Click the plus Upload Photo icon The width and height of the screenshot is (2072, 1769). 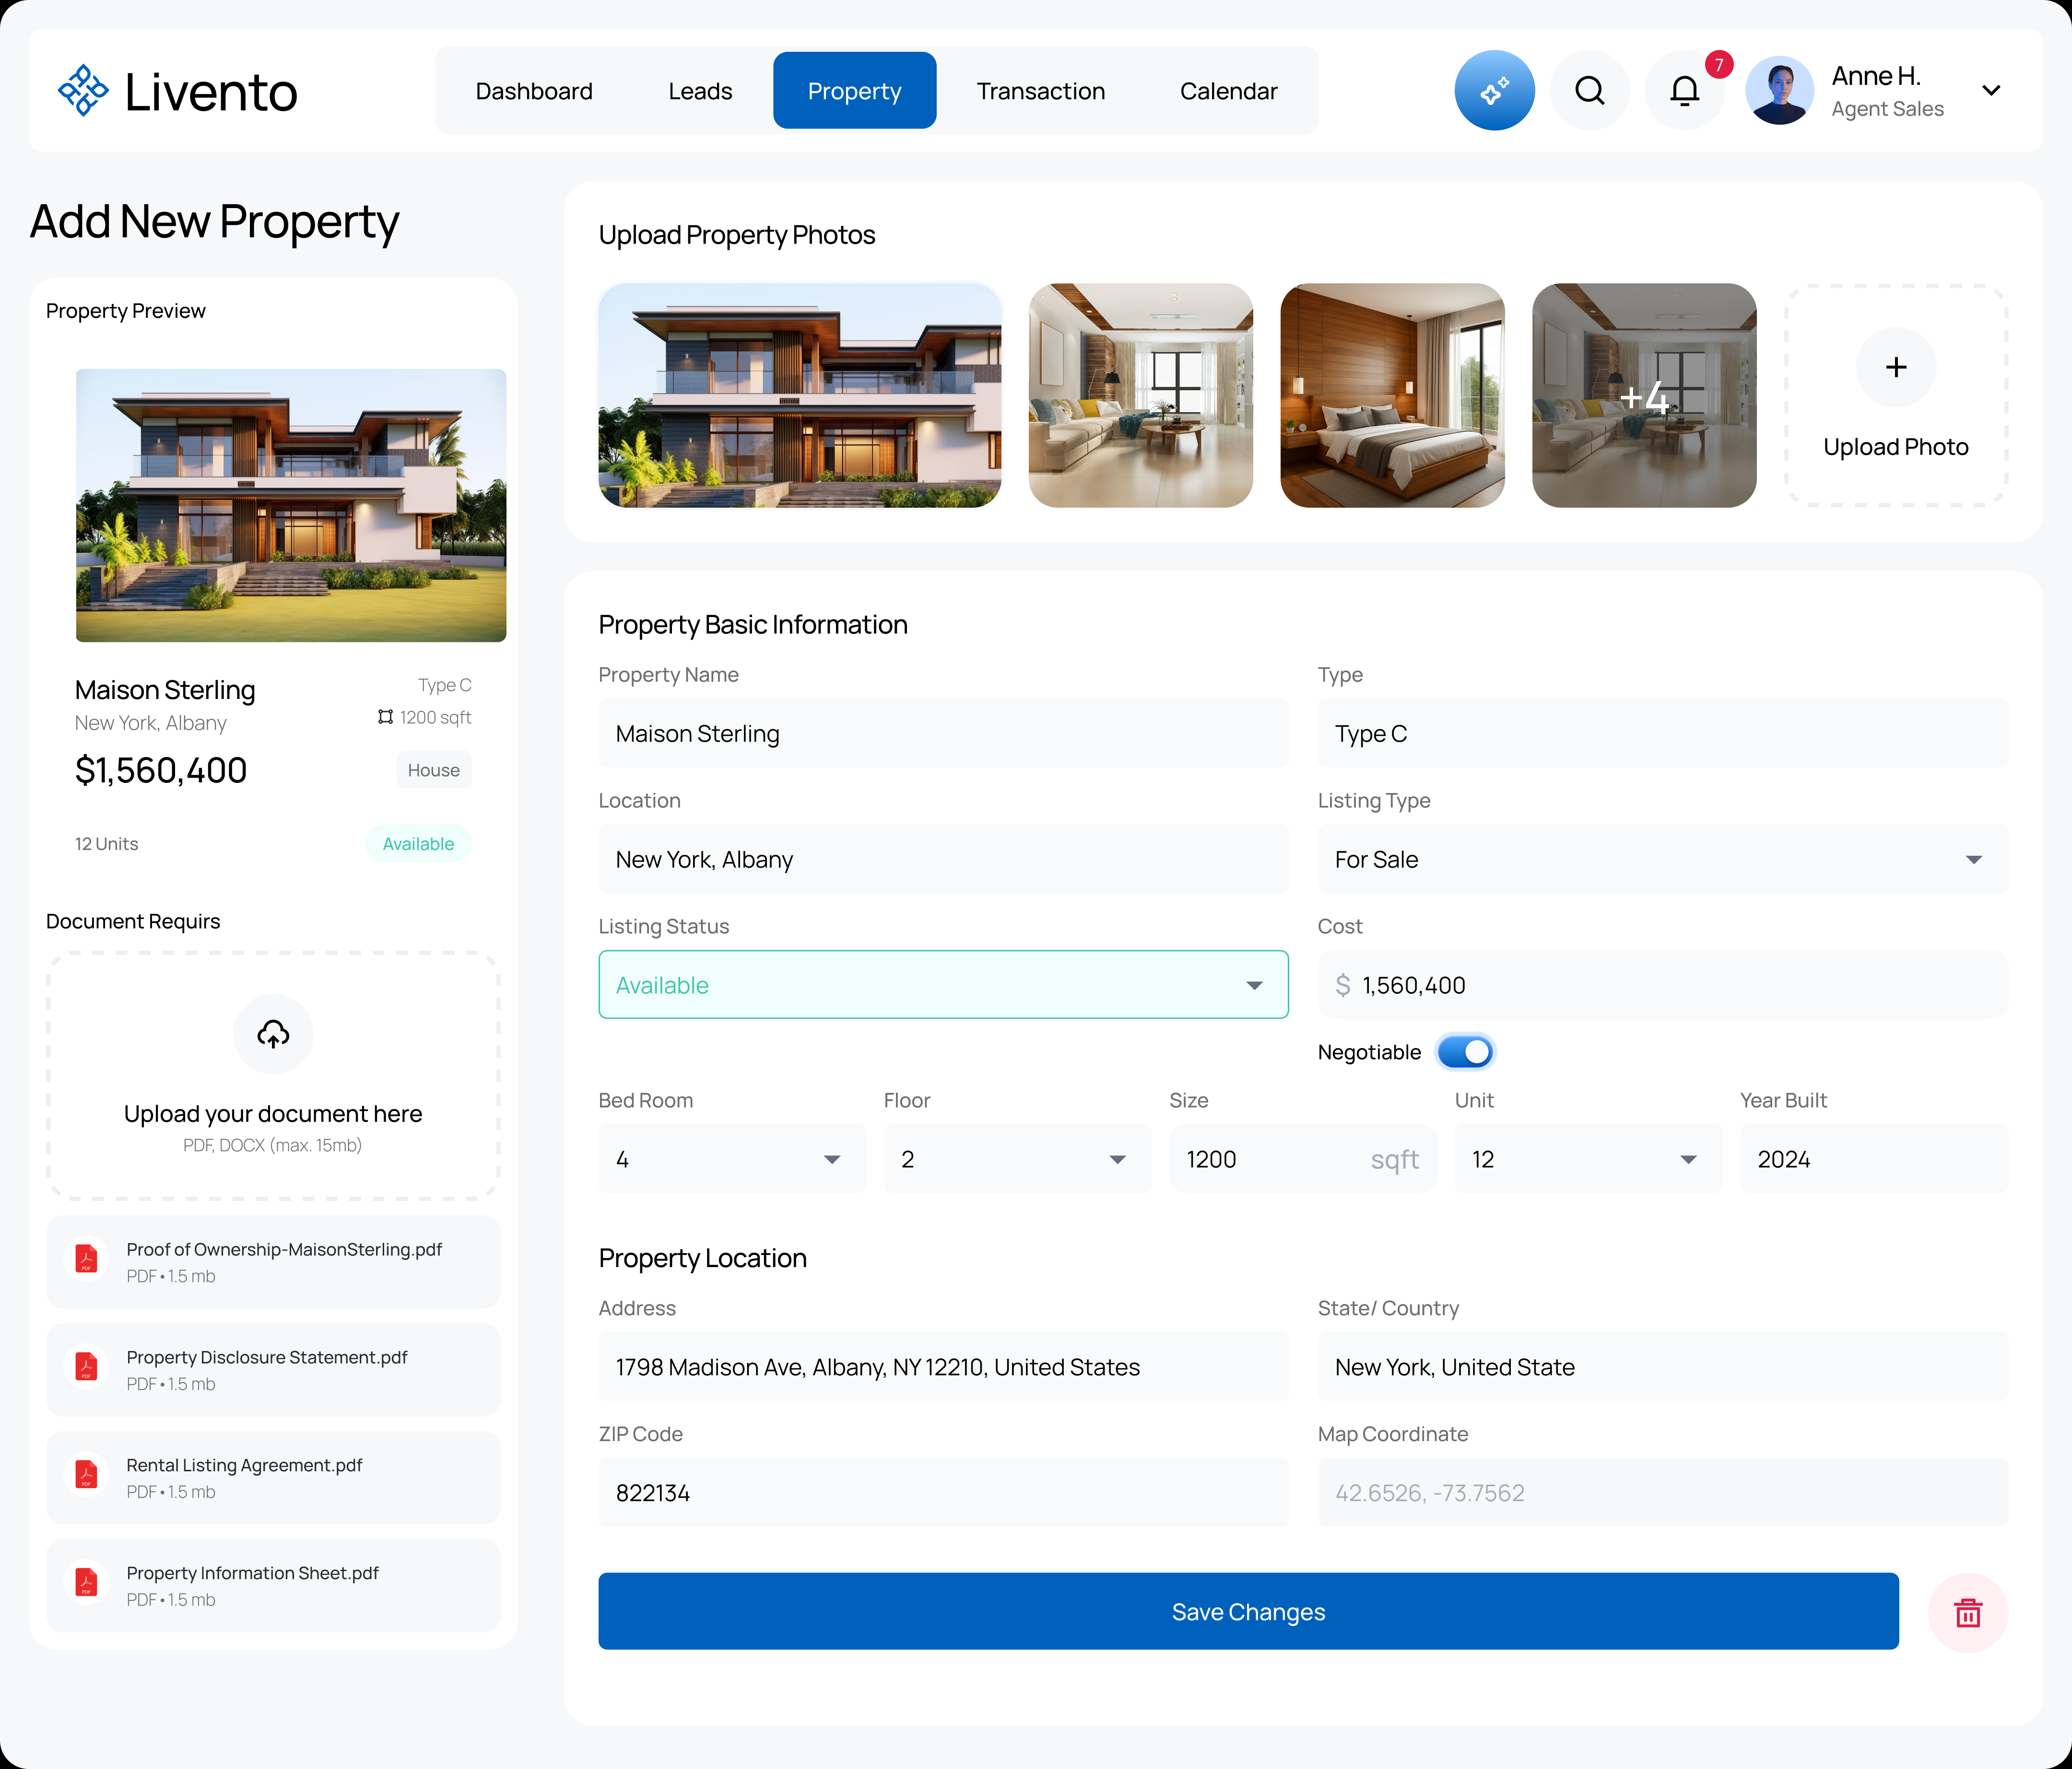pos(1895,367)
